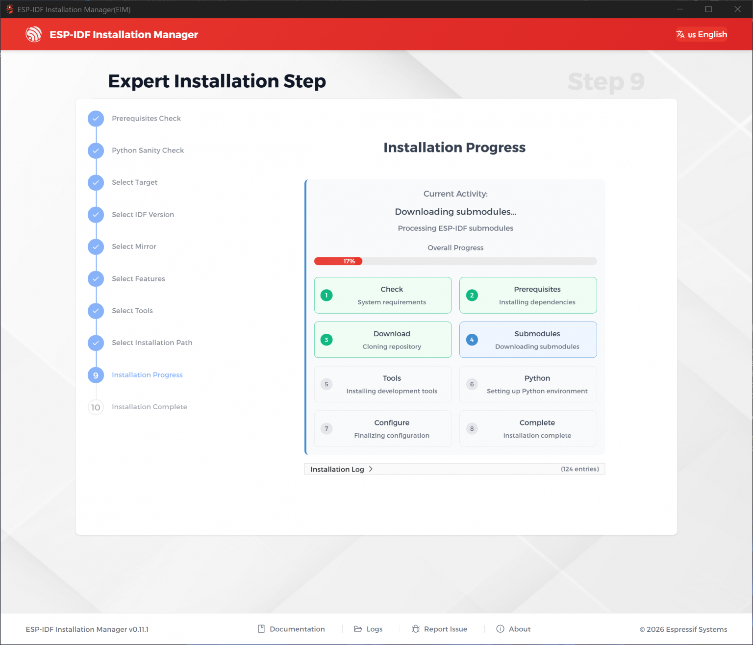Image resolution: width=753 pixels, height=645 pixels.
Task: Select the Installation Complete step label
Action: (x=150, y=407)
